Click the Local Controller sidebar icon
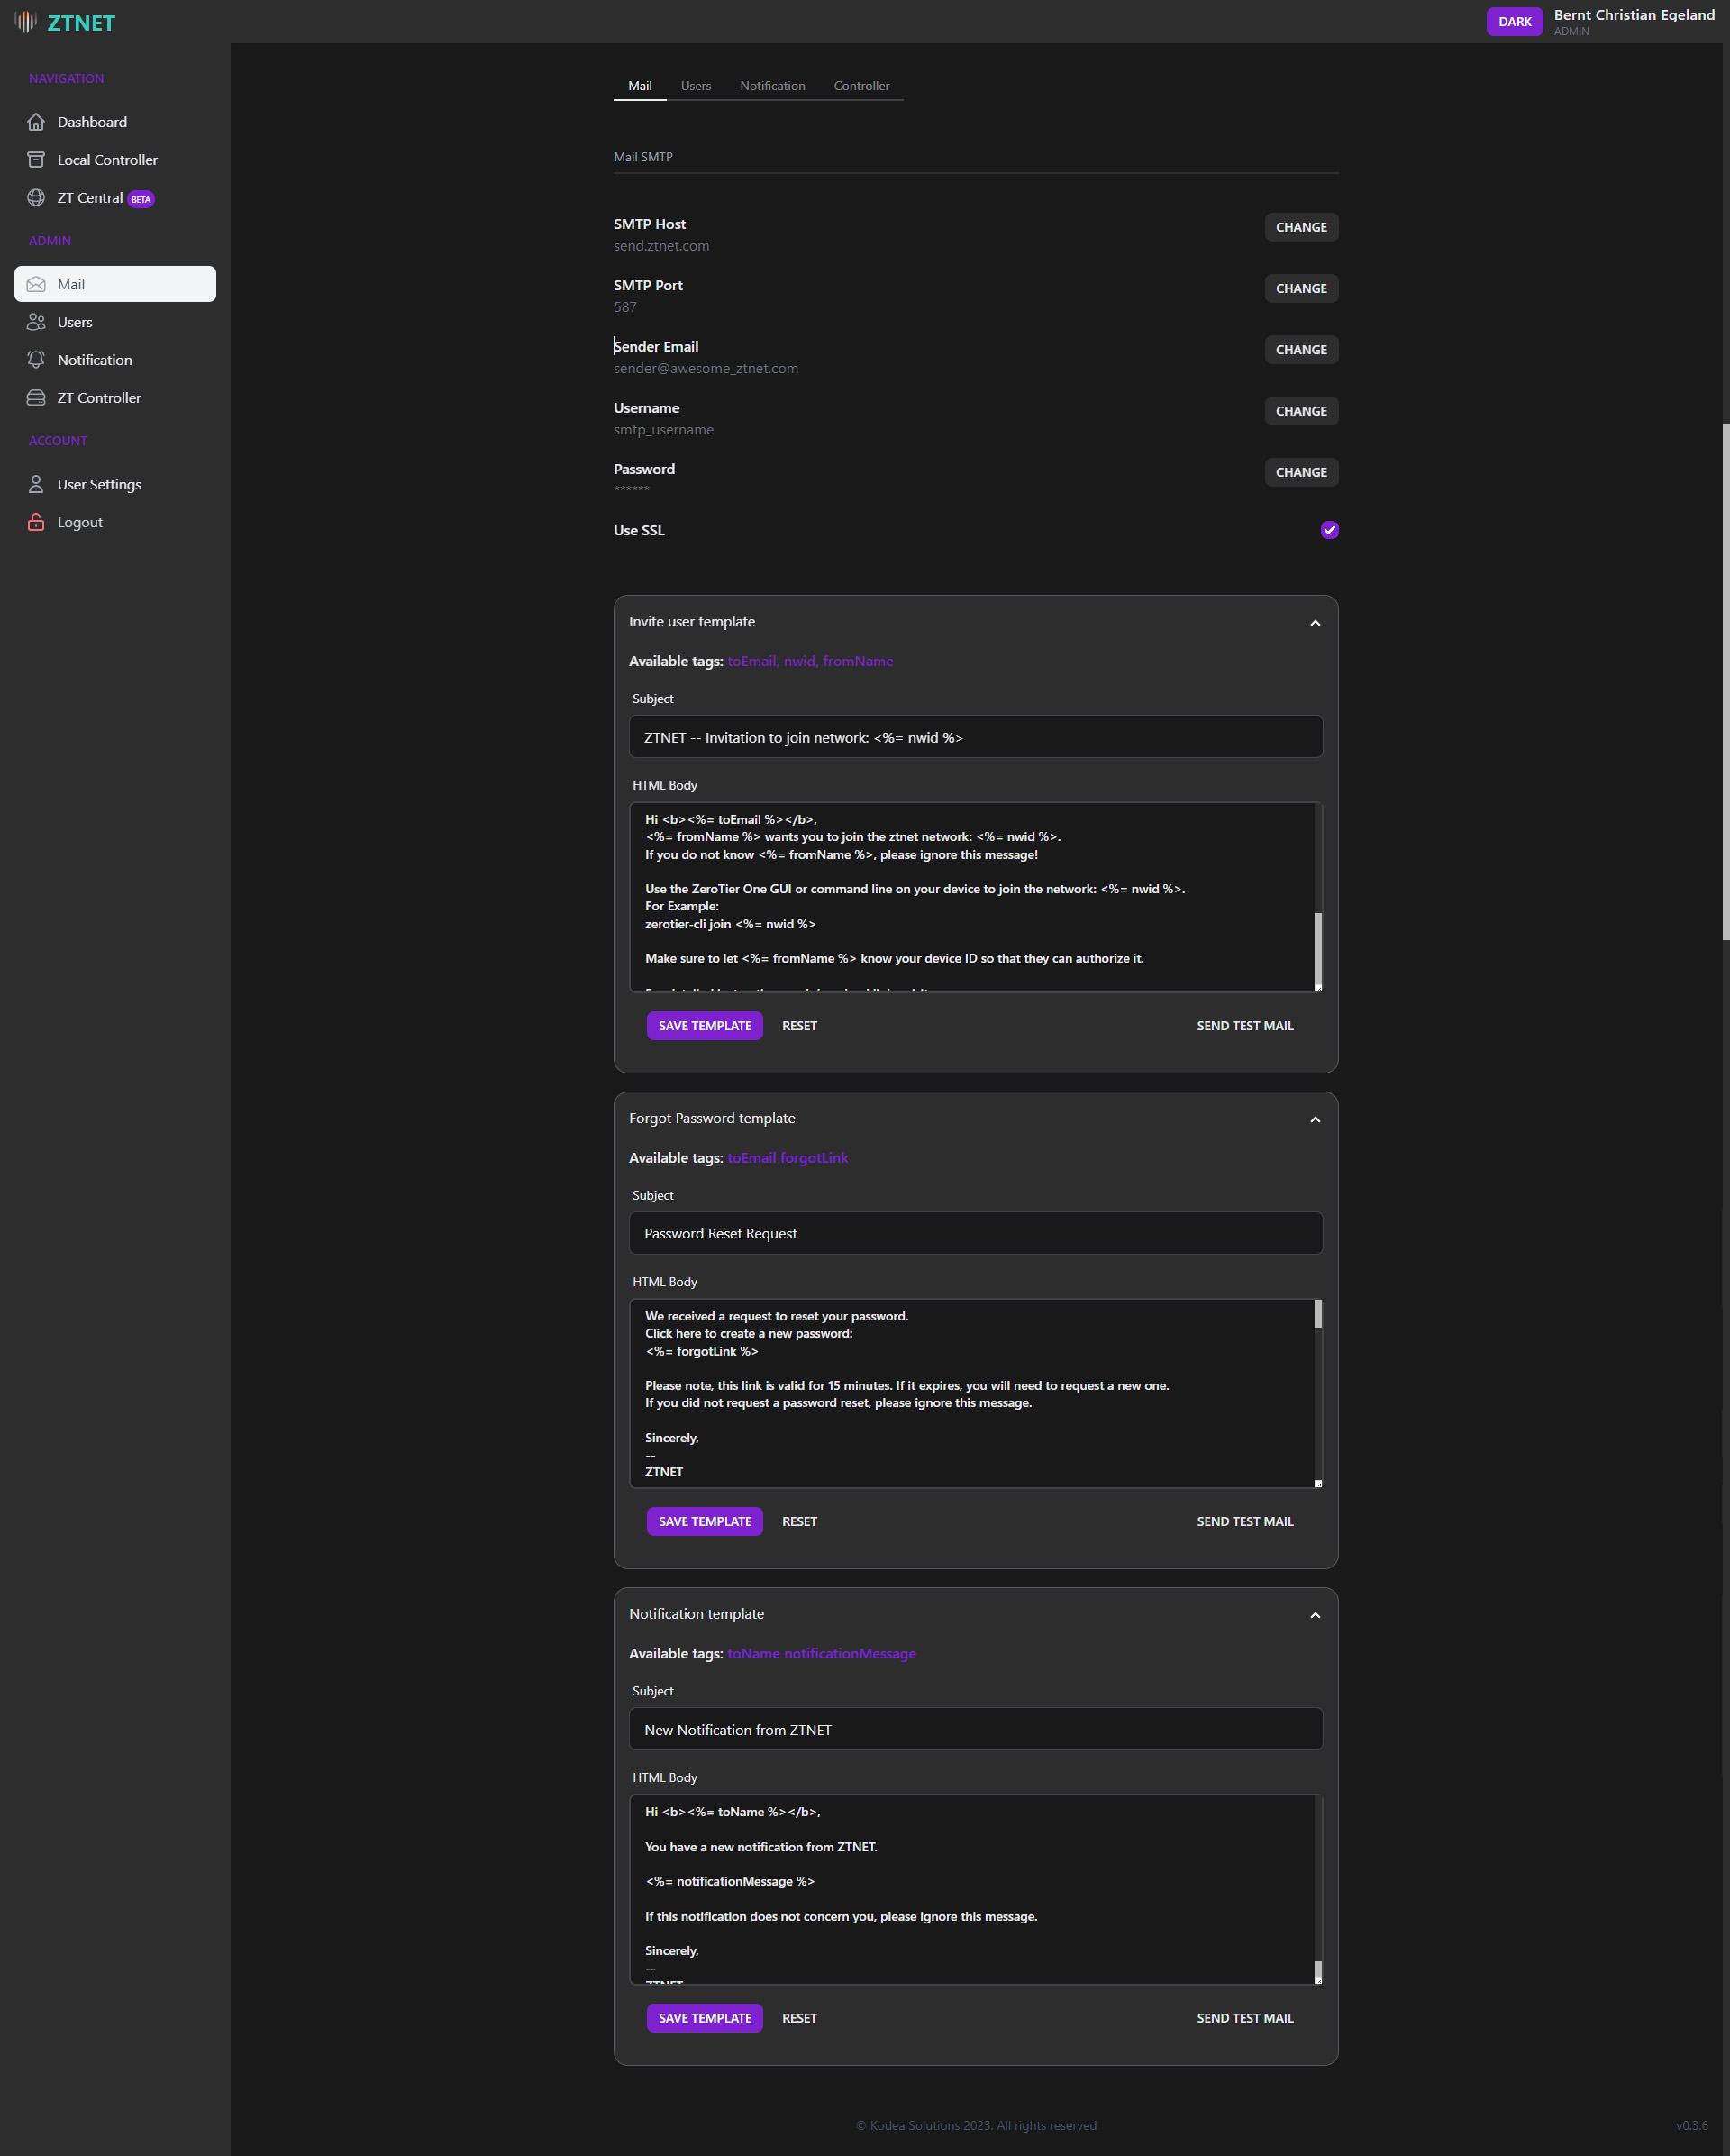The height and width of the screenshot is (2156, 1730). click(35, 159)
